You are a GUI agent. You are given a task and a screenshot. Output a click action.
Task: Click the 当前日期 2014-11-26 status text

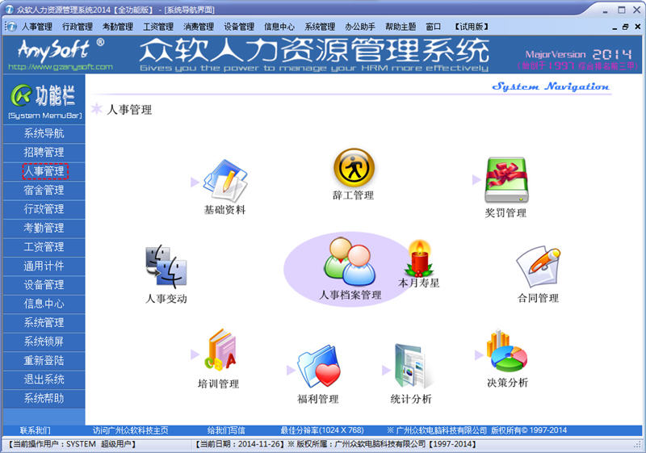tap(240, 444)
